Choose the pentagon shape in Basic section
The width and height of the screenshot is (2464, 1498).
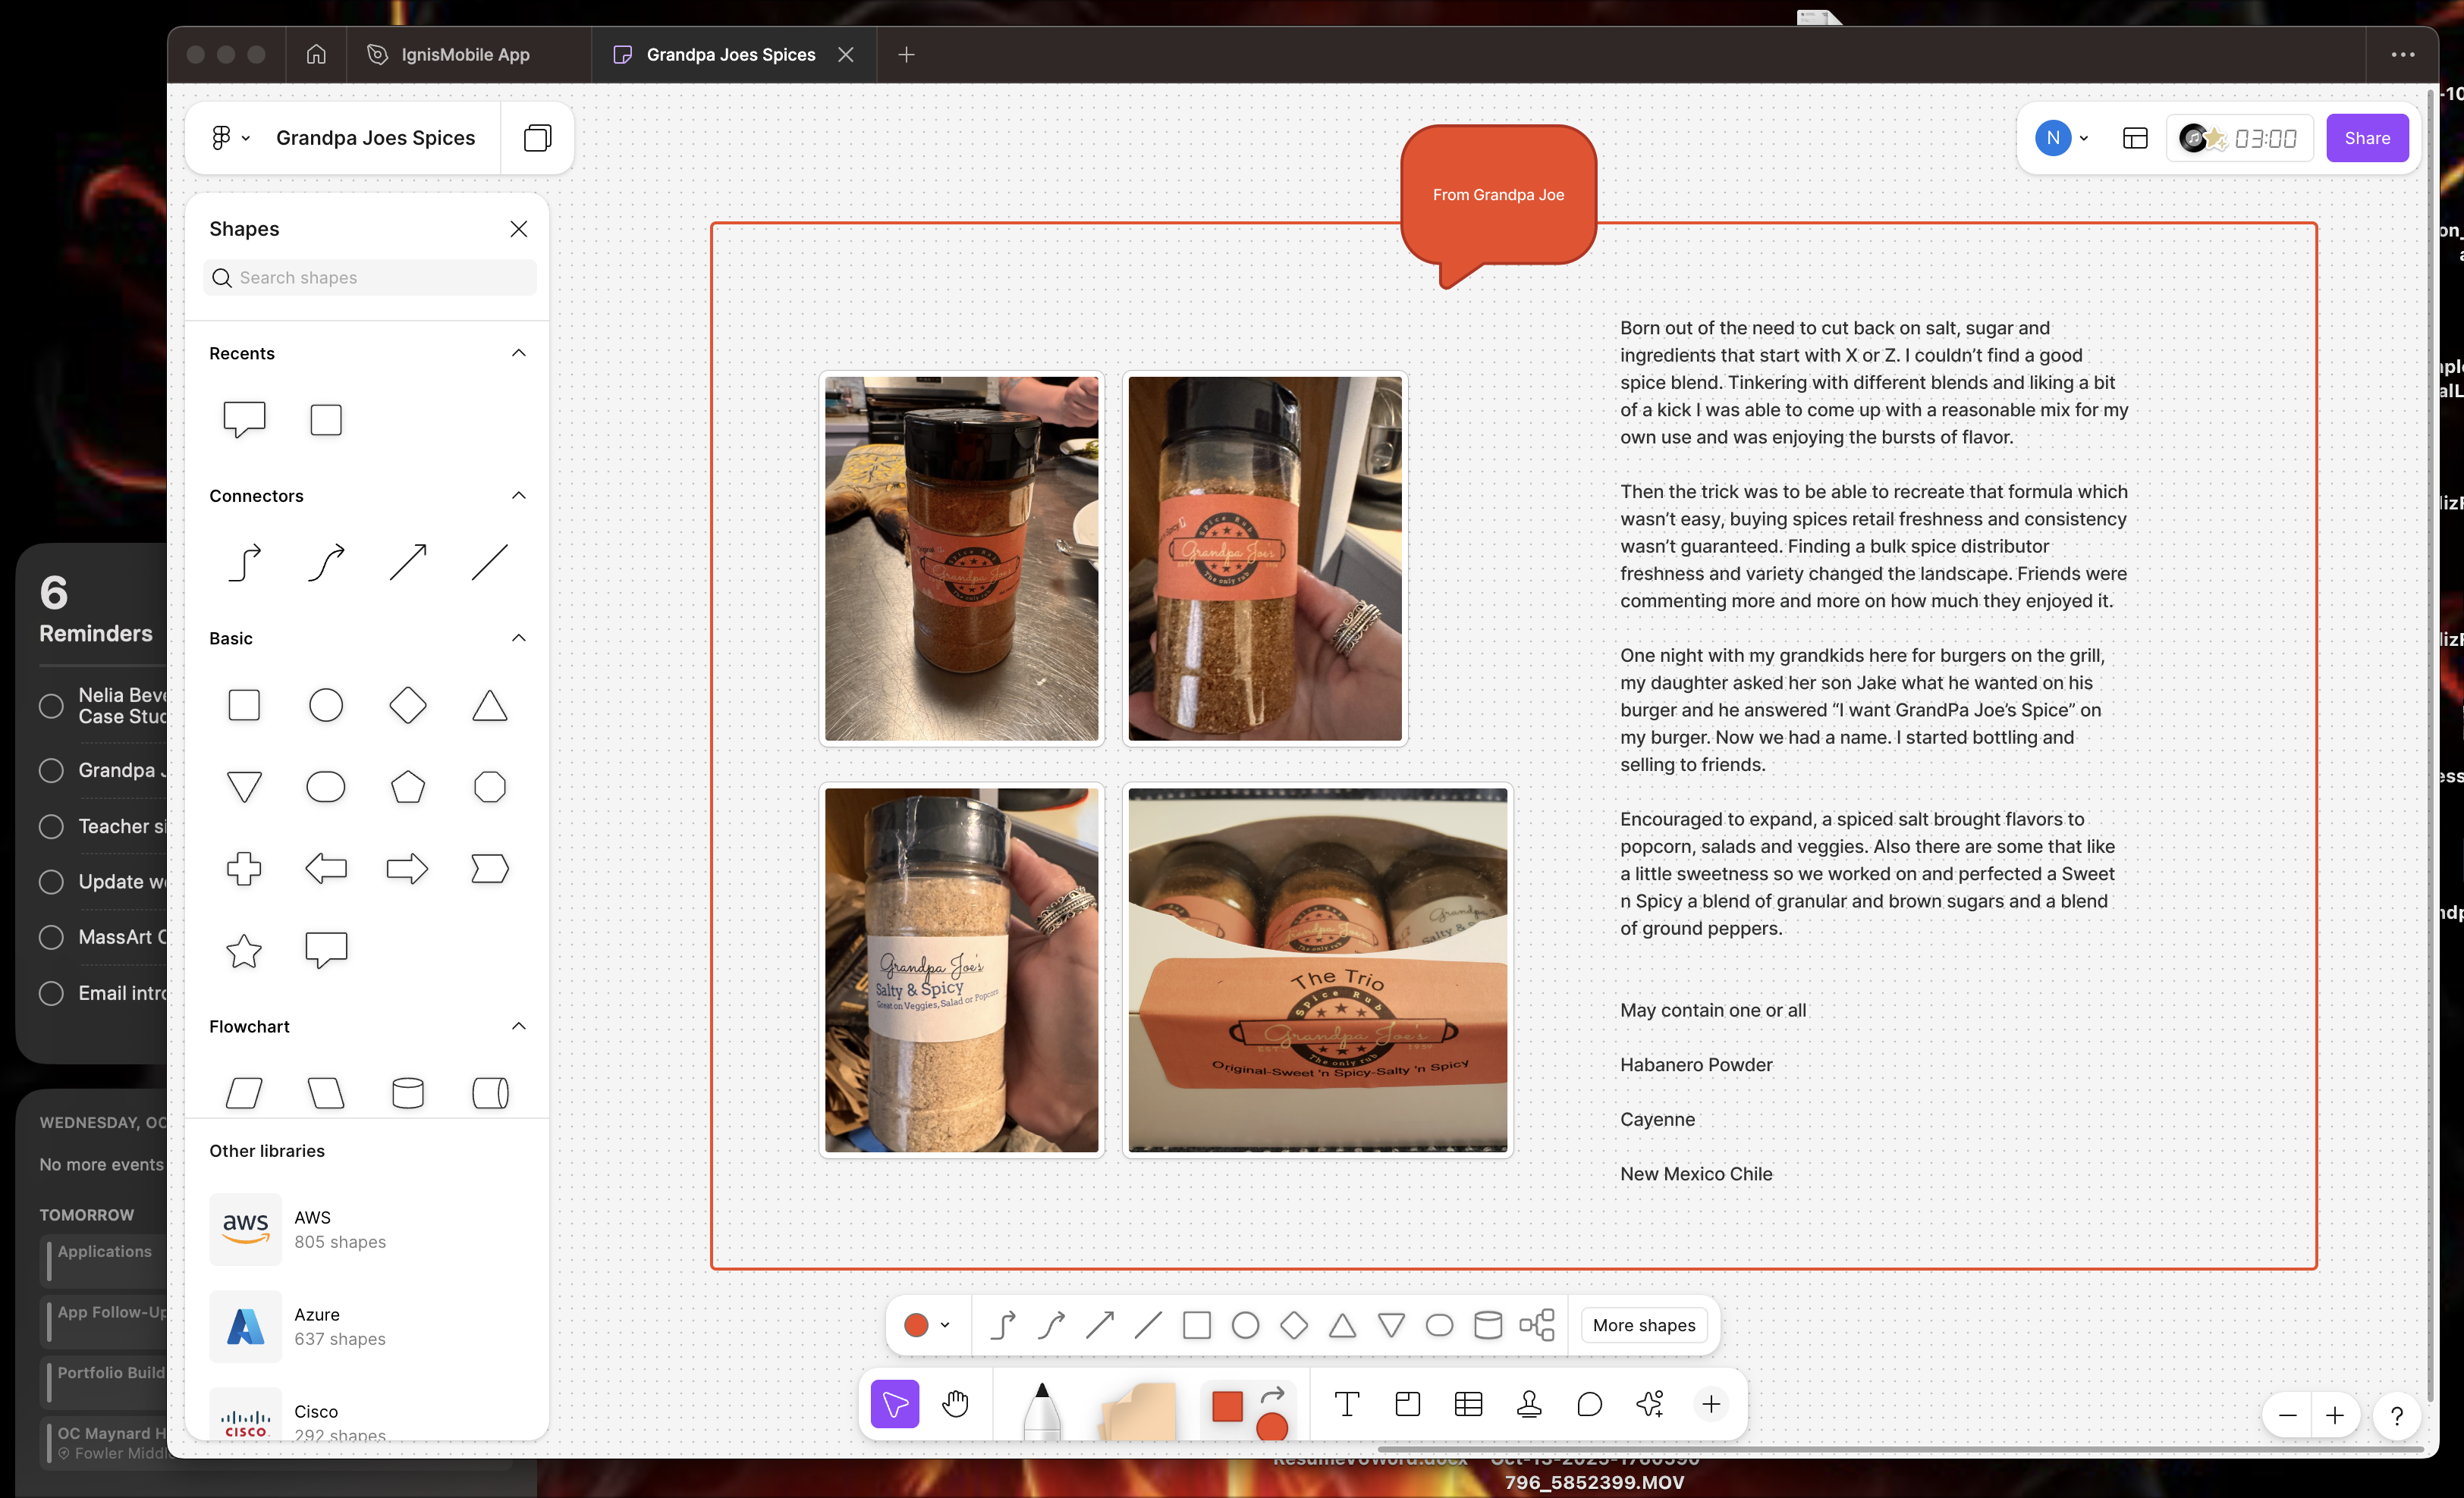tap(408, 788)
